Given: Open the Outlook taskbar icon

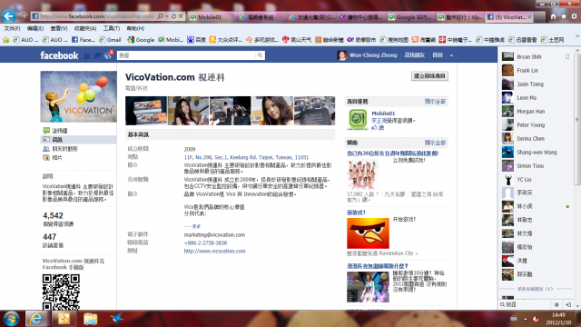Looking at the screenshot, I should click(x=64, y=319).
